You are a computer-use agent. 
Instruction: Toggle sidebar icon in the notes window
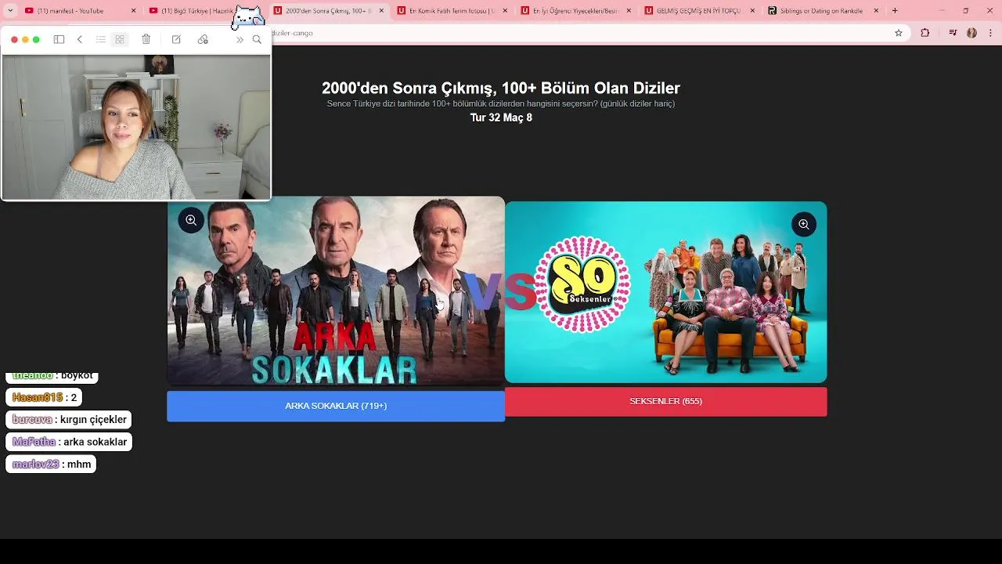(x=59, y=39)
